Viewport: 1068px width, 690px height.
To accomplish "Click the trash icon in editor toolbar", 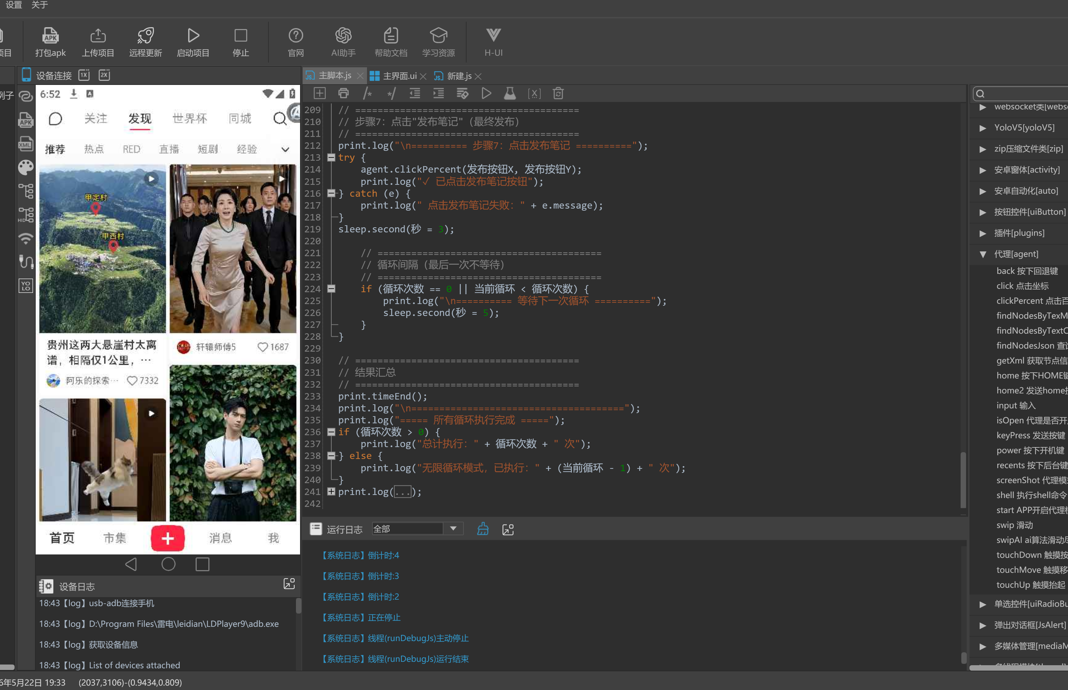I will pos(558,93).
